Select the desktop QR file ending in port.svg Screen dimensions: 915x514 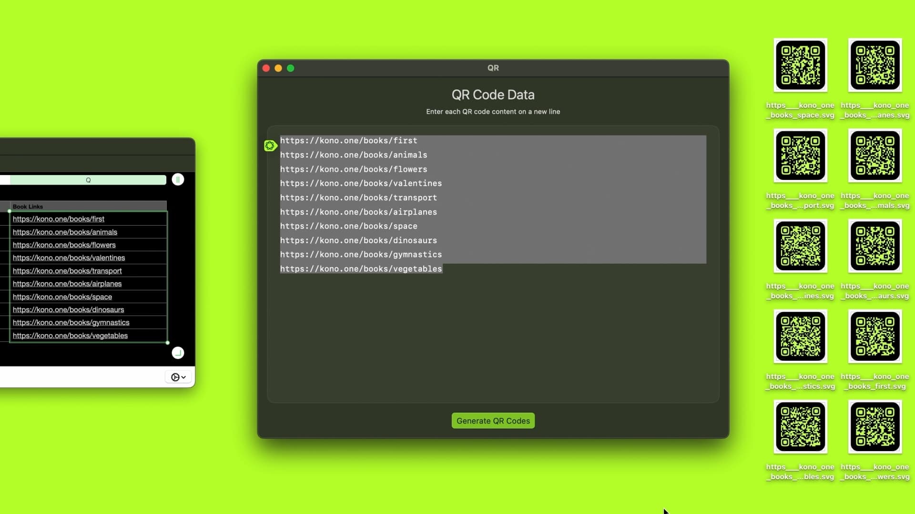point(801,156)
